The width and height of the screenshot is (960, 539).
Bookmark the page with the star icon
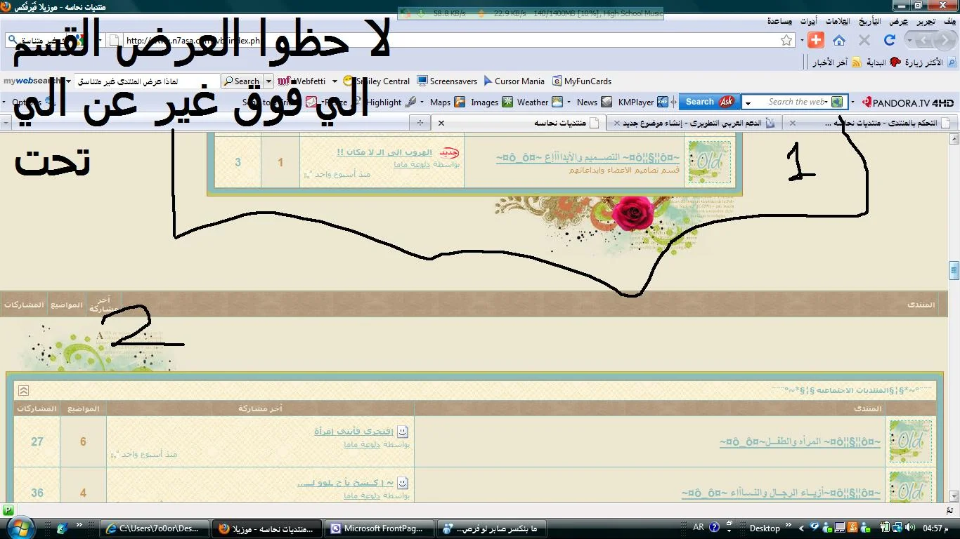pos(786,41)
